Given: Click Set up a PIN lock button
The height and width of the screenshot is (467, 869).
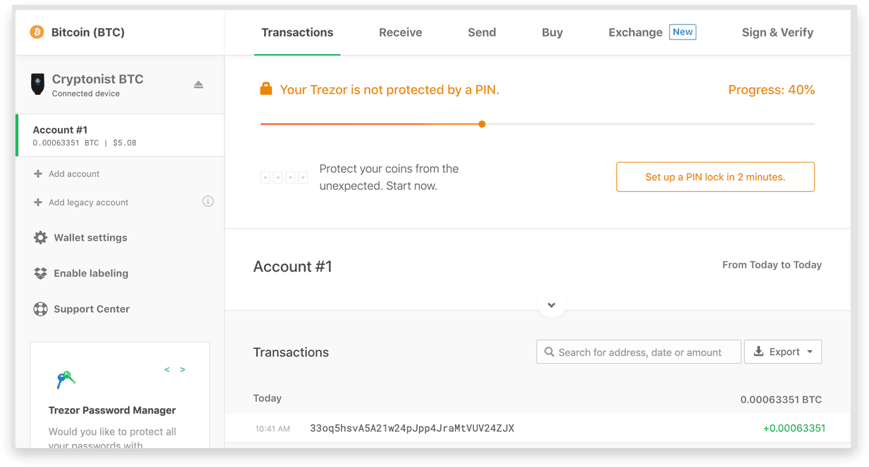Looking at the screenshot, I should click(x=715, y=177).
